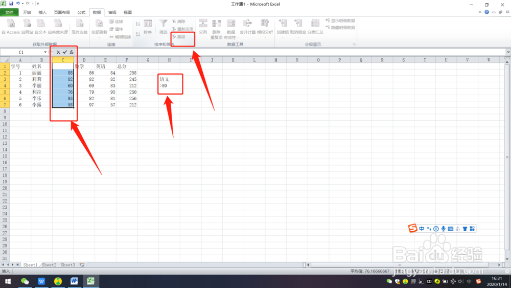Confirm entry with the formula bar checkmark
This screenshot has height=288, width=511.
pyautogui.click(x=65, y=52)
